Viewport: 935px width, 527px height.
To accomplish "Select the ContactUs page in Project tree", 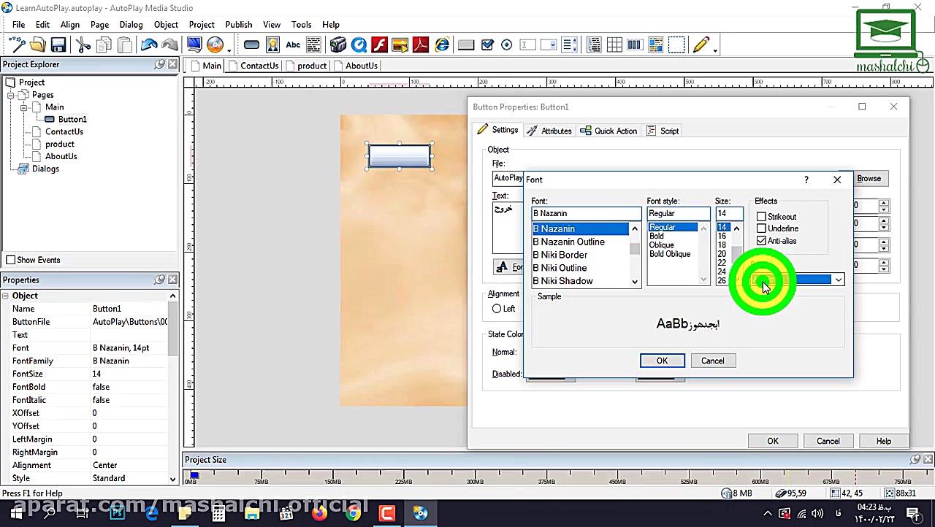I will tap(64, 131).
